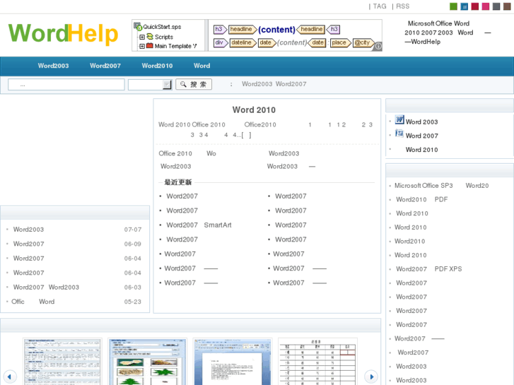
Task: Open Word 2003 category link in sidebar
Action: click(421, 122)
